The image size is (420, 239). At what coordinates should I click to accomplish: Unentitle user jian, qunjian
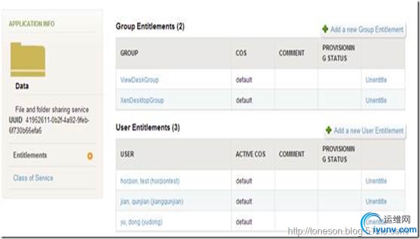[376, 201]
